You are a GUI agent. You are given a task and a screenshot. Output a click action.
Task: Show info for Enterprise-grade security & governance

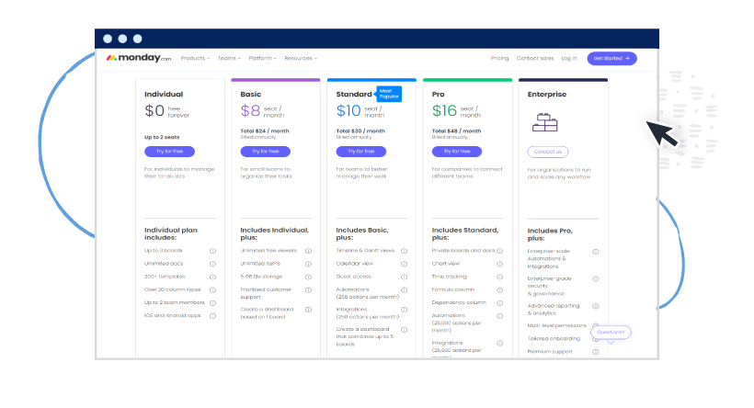(x=595, y=278)
